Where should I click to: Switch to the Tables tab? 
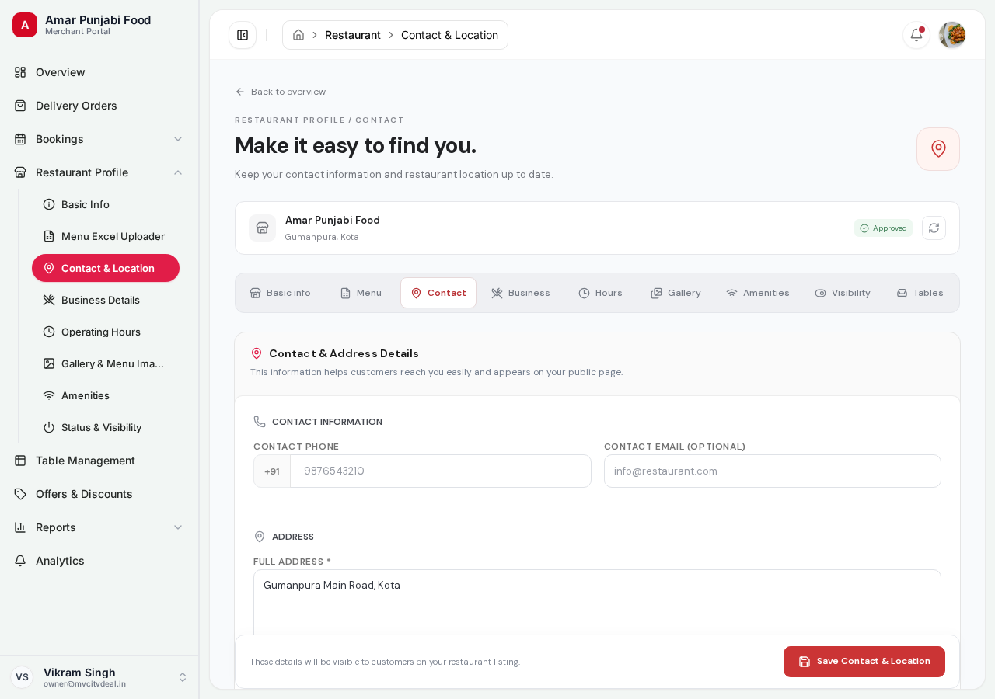pos(920,293)
